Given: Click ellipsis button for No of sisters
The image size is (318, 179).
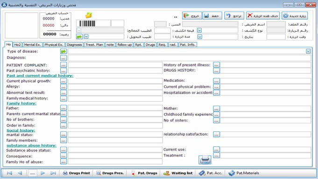Looking at the screenshot, I should pyautogui.click(x=216, y=121).
